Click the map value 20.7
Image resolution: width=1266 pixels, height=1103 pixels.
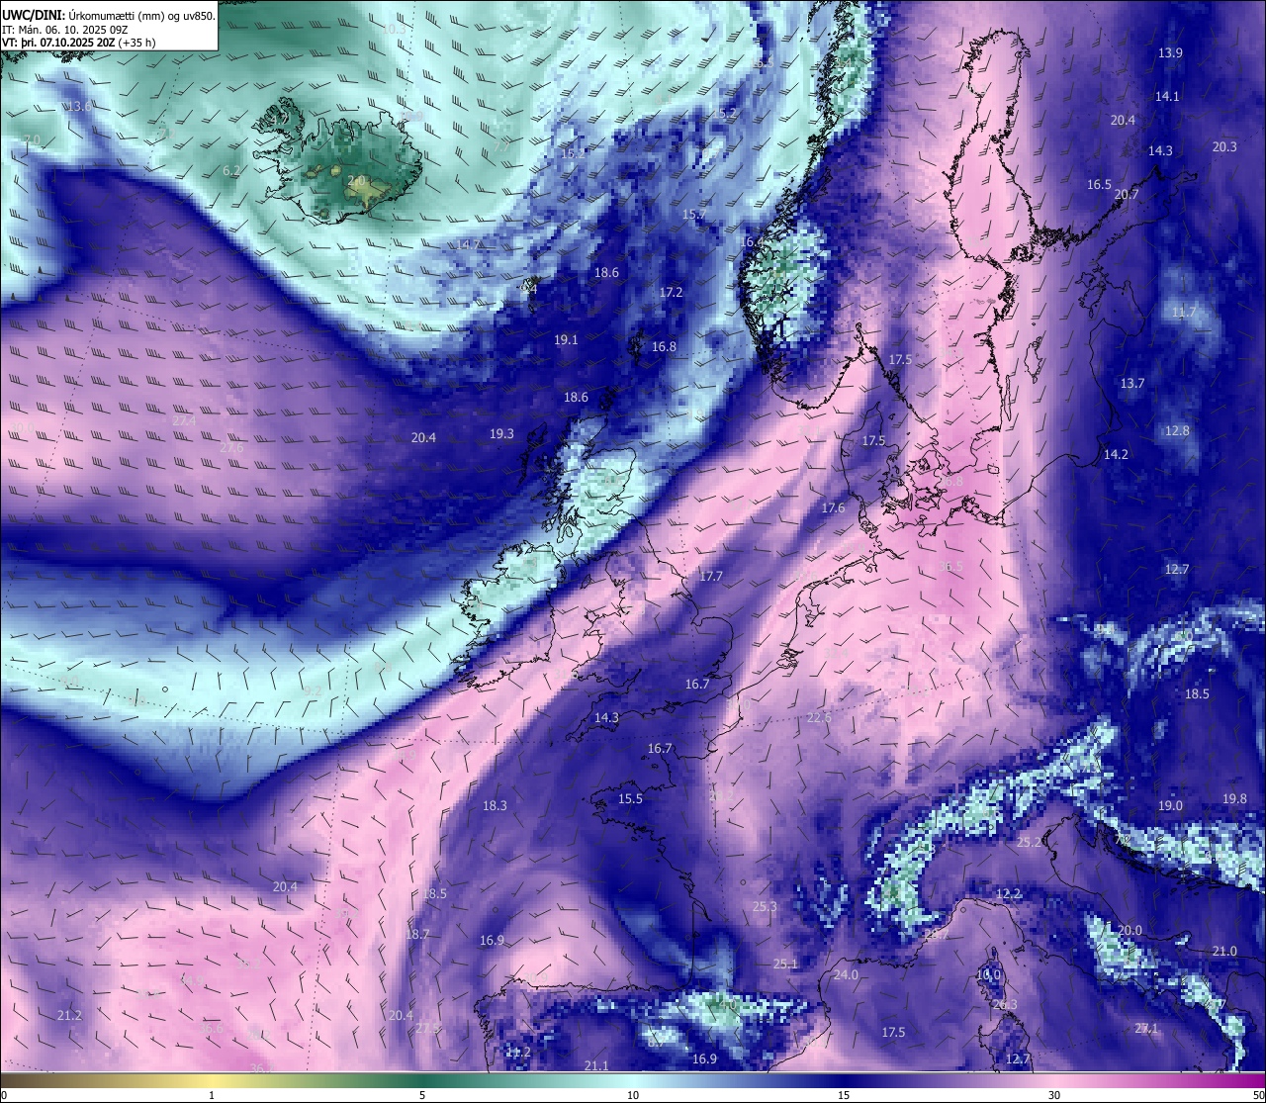coord(1127,194)
